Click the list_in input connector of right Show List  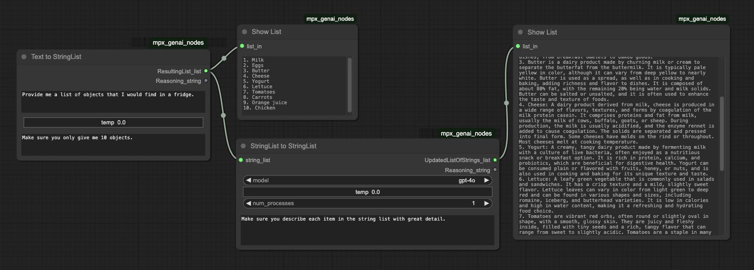pos(518,46)
